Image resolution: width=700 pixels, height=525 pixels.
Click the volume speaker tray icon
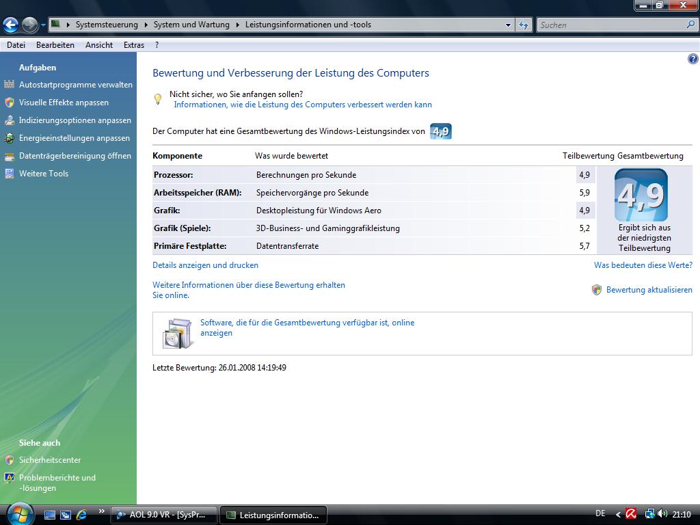pos(662,514)
